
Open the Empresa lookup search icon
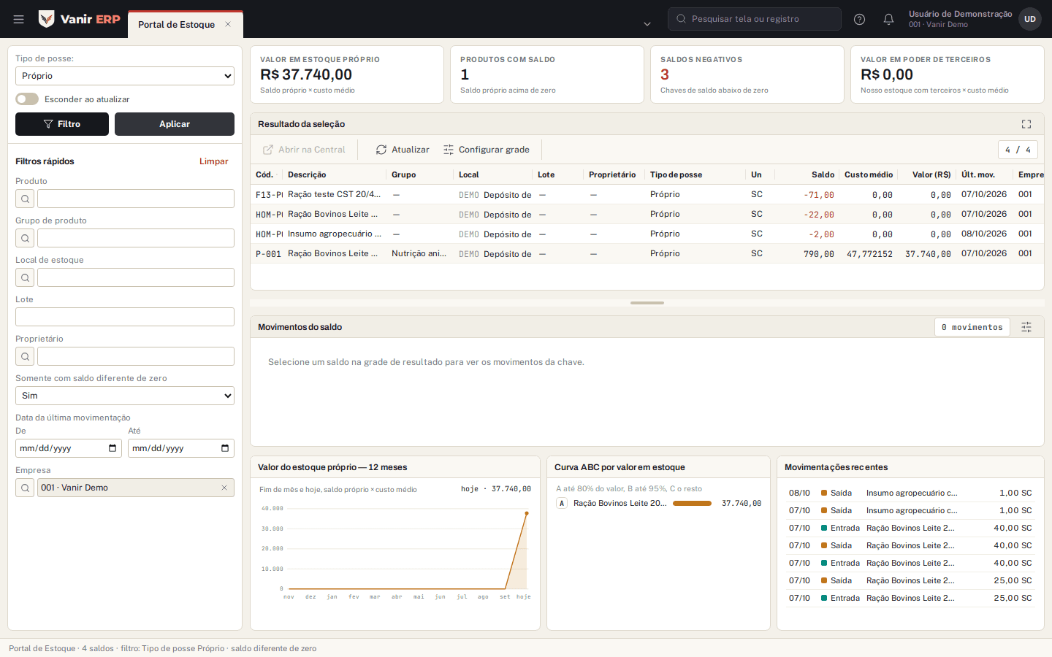coord(25,488)
